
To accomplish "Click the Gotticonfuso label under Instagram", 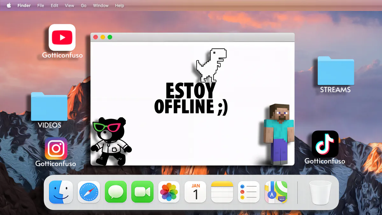I will [56, 164].
